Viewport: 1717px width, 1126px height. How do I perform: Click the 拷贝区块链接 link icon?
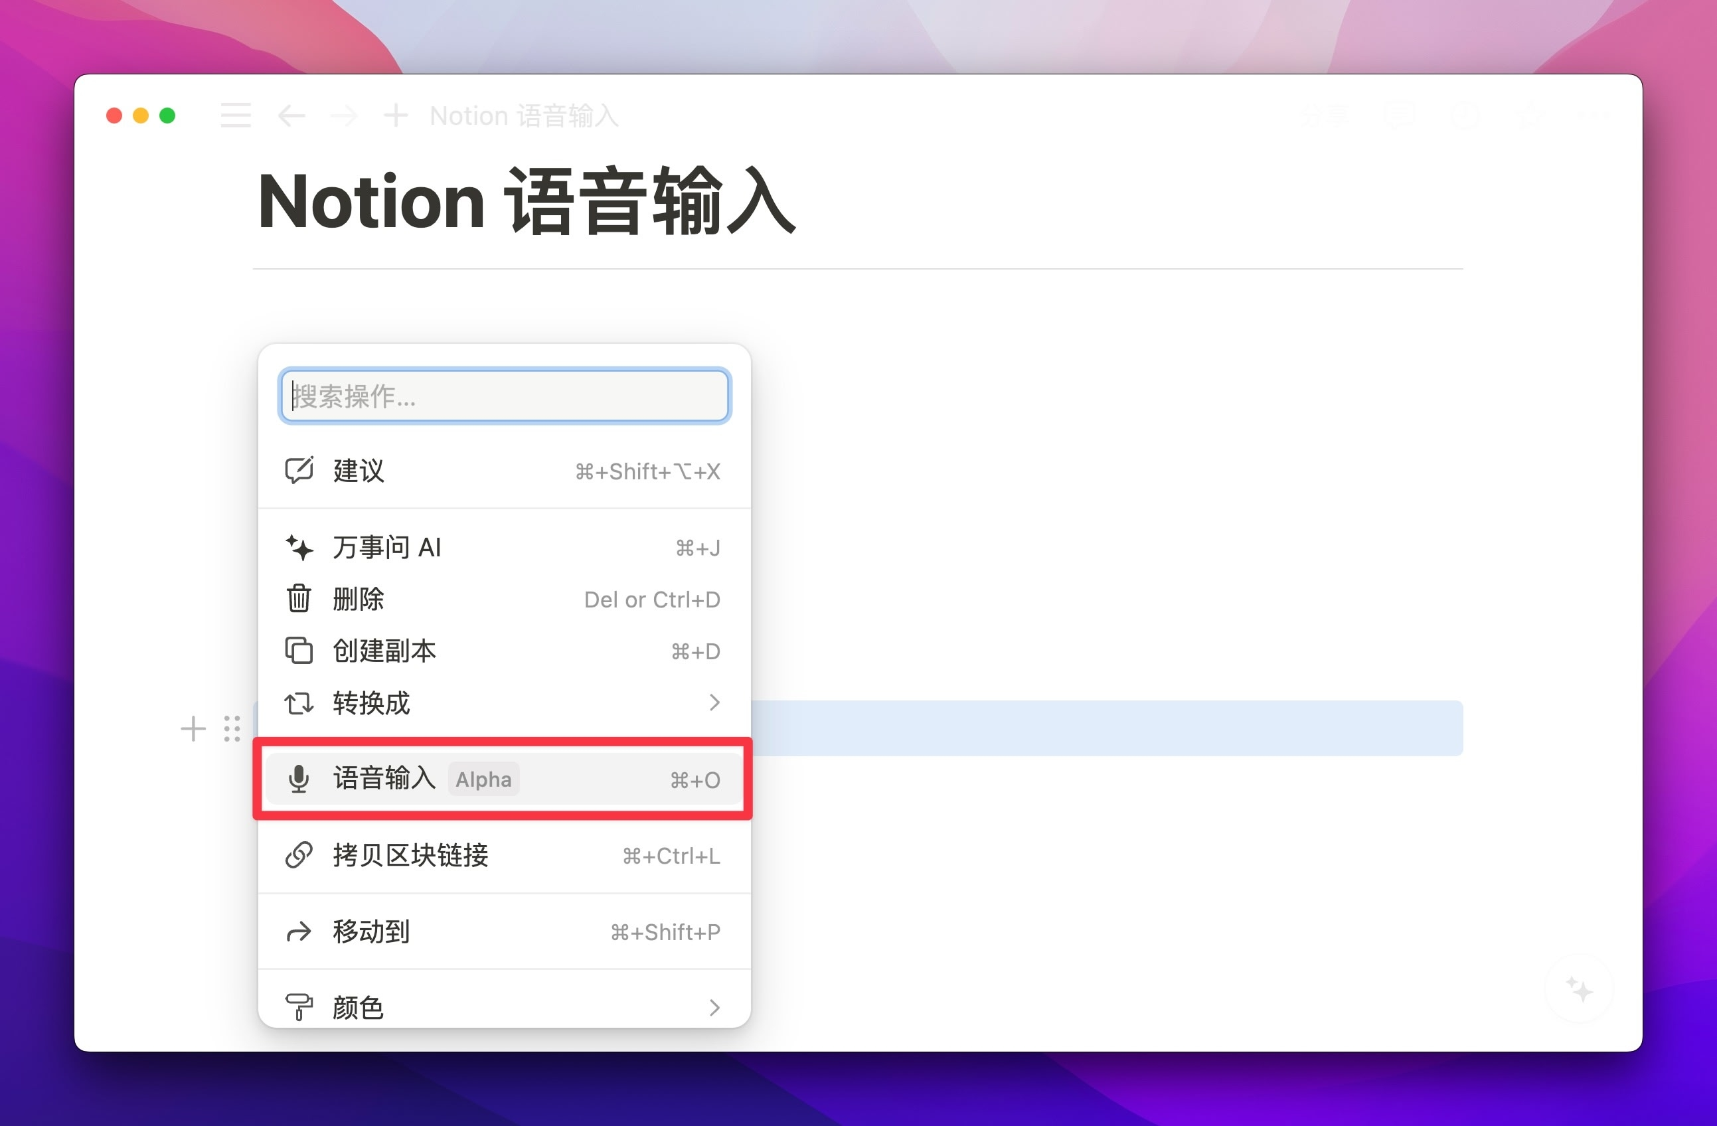299,856
